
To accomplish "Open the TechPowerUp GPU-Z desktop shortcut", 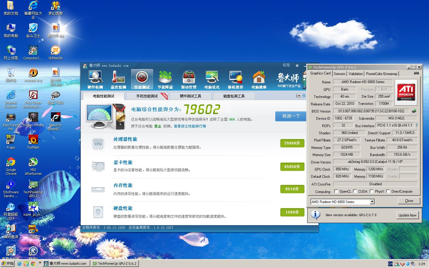I will [x=33, y=188].
